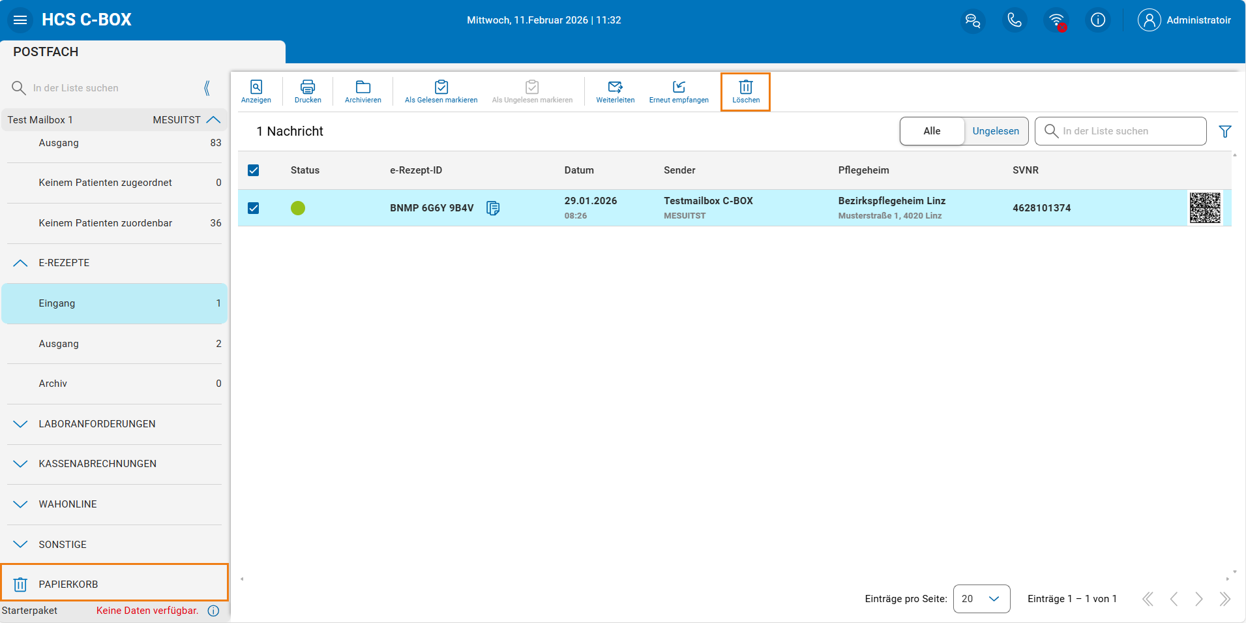Click Anzeigen toolbar icon

tap(256, 91)
